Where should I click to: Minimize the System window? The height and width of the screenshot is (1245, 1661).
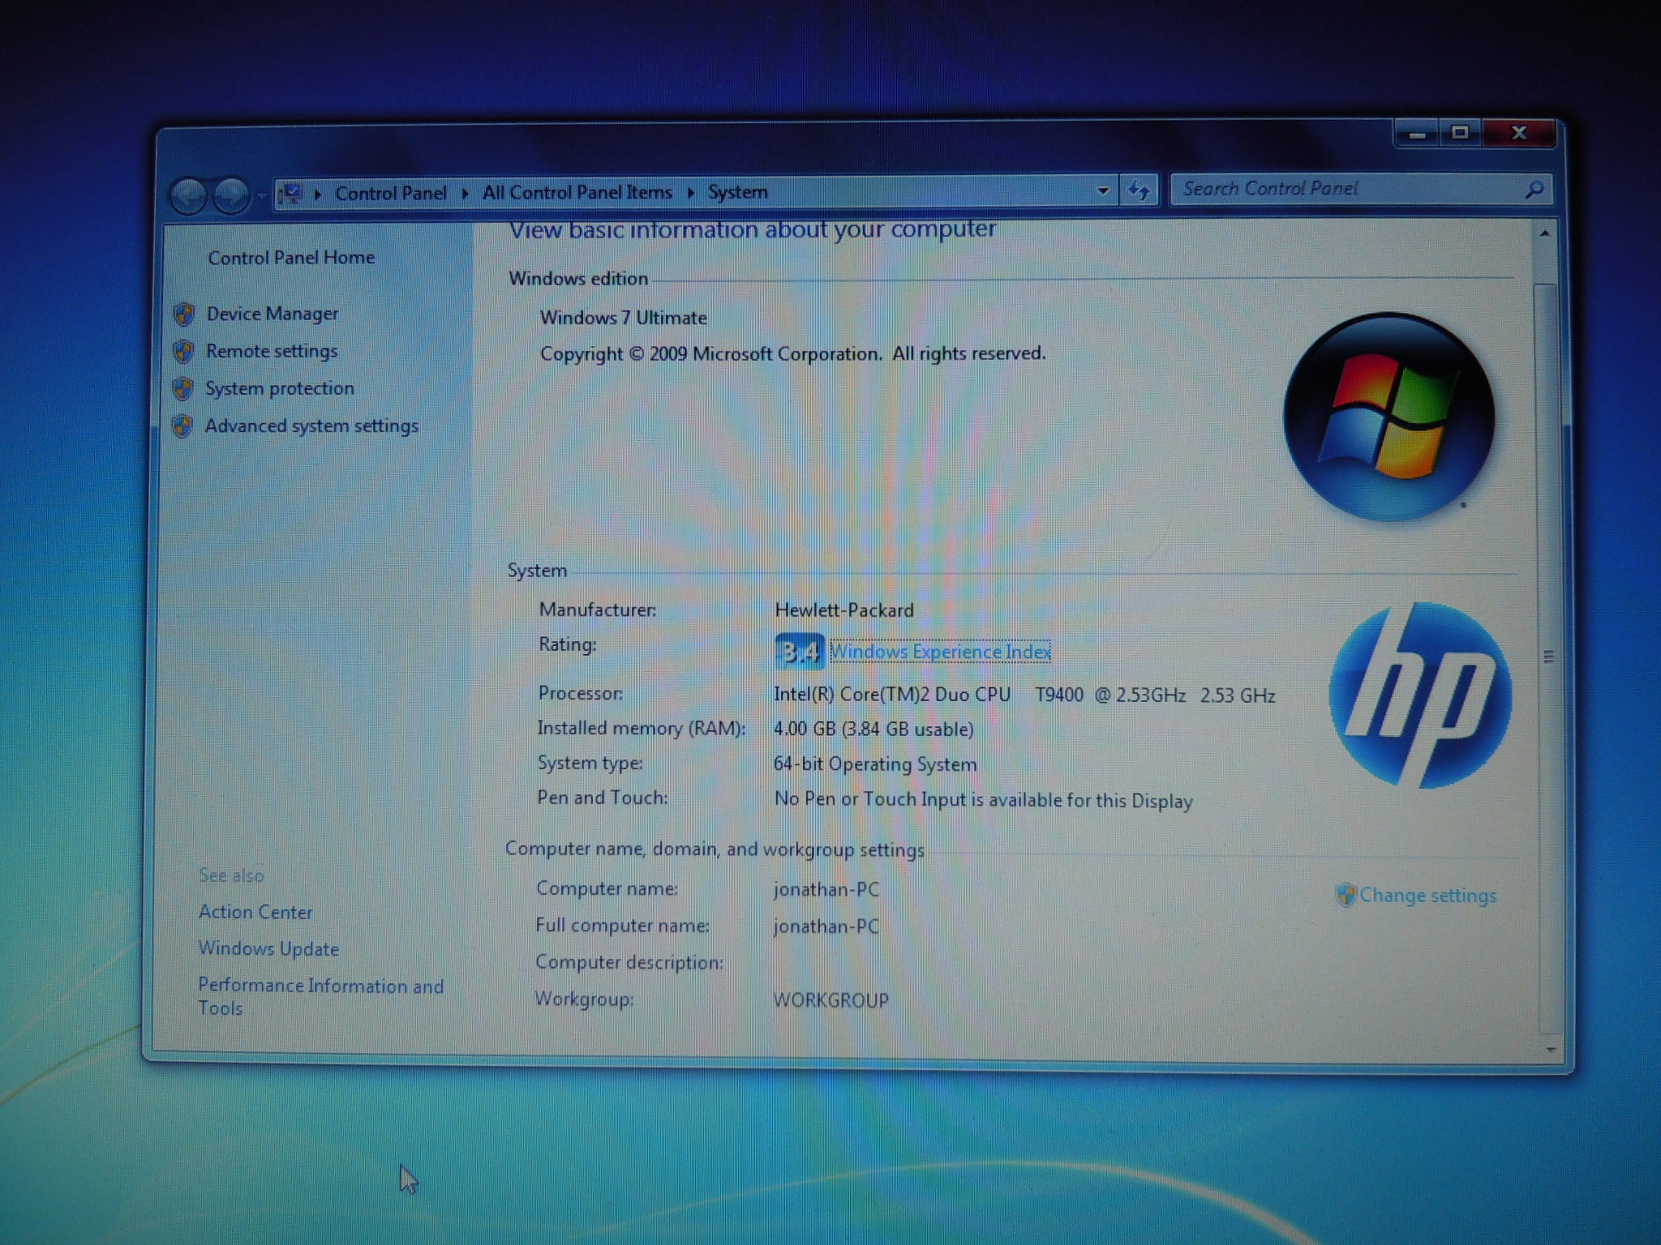[1417, 134]
